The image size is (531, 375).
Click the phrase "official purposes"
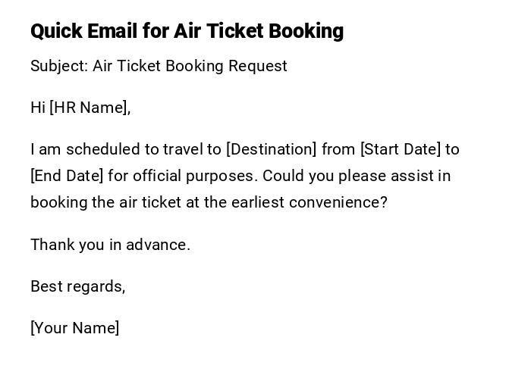point(195,176)
